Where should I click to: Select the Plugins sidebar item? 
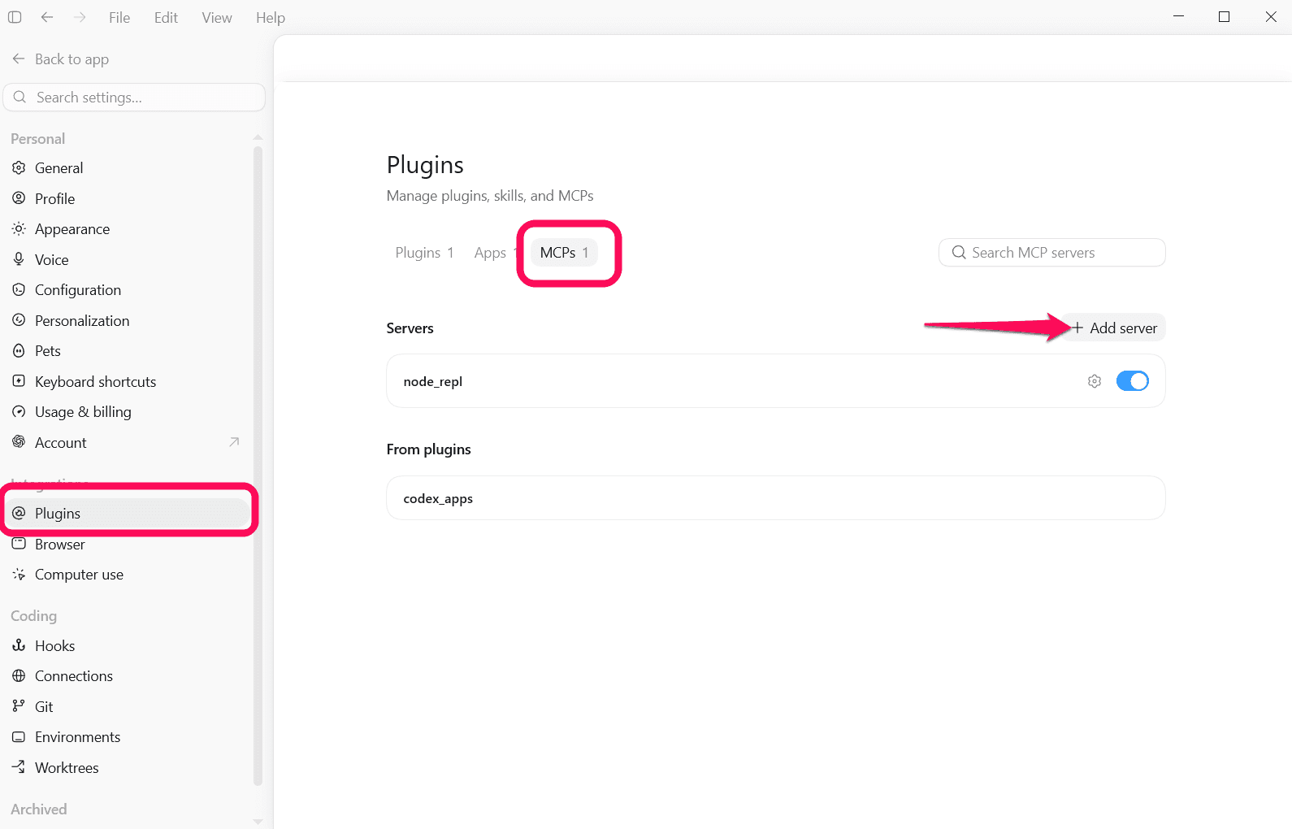[x=128, y=514]
